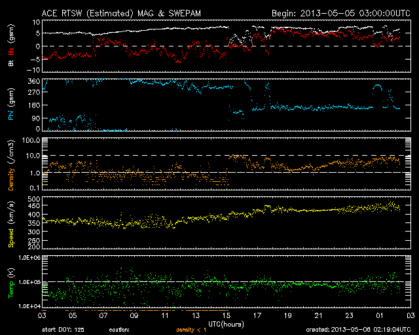This screenshot has height=335, width=419.
Task: Click the '21' hour tick label
Action: click(x=319, y=315)
